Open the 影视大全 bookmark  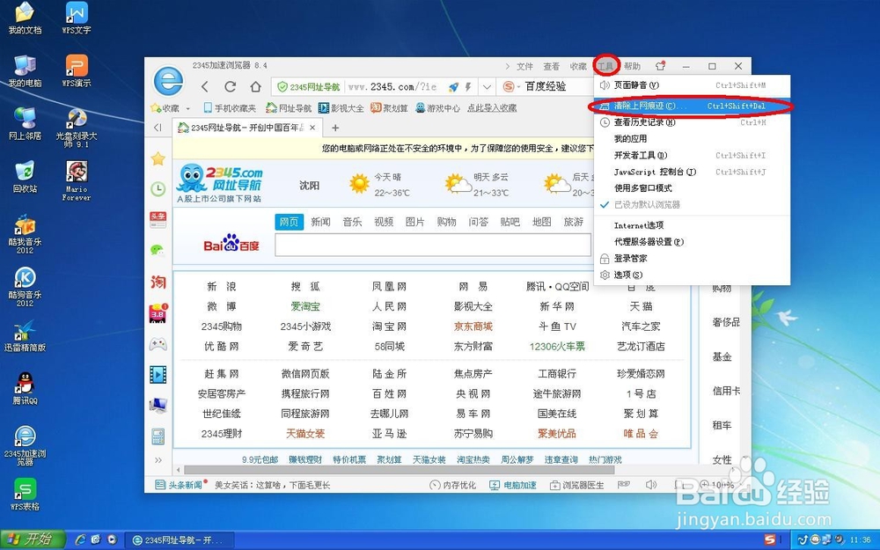click(341, 108)
